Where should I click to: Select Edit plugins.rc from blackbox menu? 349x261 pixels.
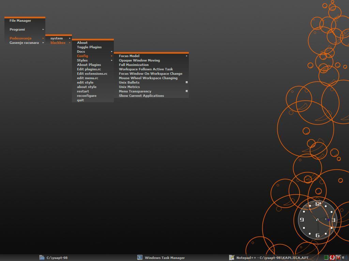tap(89, 69)
